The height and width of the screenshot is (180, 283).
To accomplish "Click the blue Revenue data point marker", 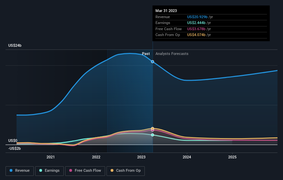I will (x=152, y=62).
